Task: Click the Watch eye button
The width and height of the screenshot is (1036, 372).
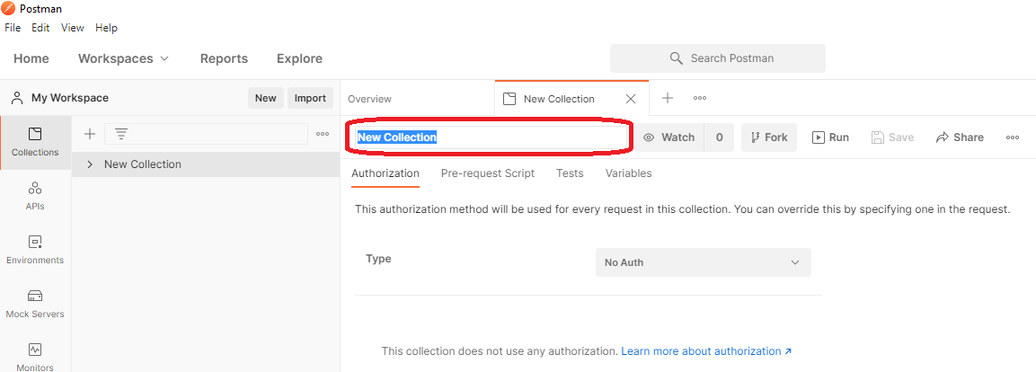Action: pyautogui.click(x=669, y=137)
